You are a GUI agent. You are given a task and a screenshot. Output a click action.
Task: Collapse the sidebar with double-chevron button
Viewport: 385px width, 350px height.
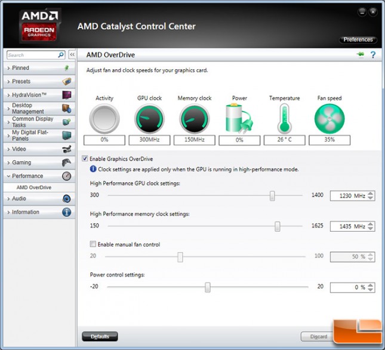[72, 54]
